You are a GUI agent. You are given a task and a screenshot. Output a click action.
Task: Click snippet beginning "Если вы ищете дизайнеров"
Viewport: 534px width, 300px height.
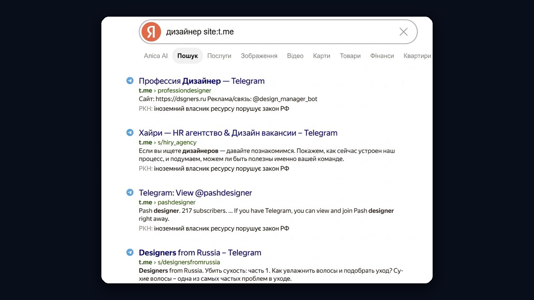267,155
